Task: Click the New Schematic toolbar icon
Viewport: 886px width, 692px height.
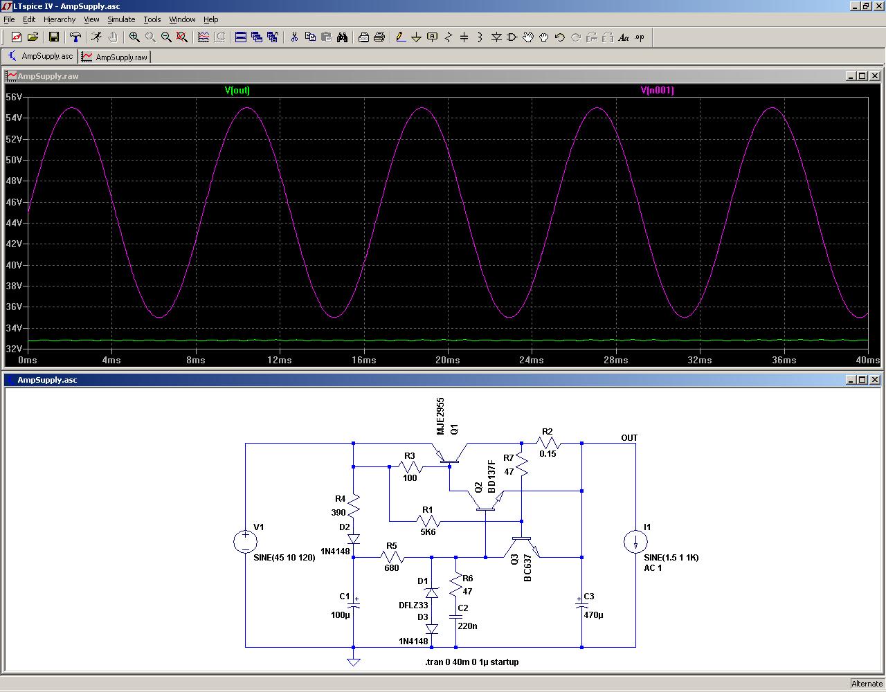Action: tap(17, 37)
